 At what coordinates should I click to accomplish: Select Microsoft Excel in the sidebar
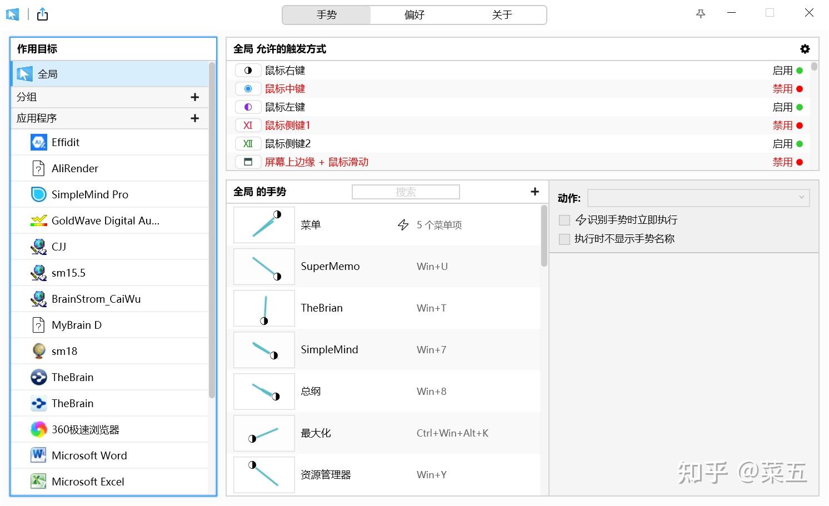click(x=88, y=482)
